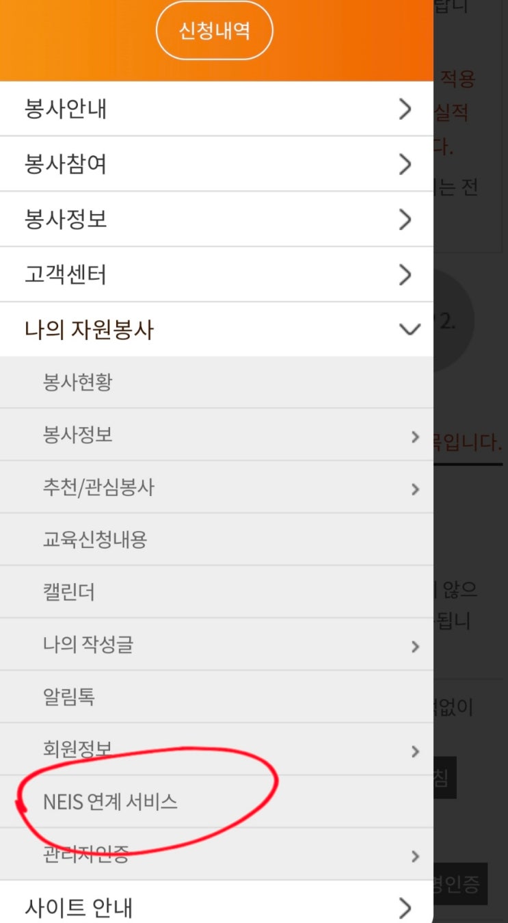Screen dimensions: 508x923
Task: Expand the 사이트 안내 chevron
Action: pos(405,908)
